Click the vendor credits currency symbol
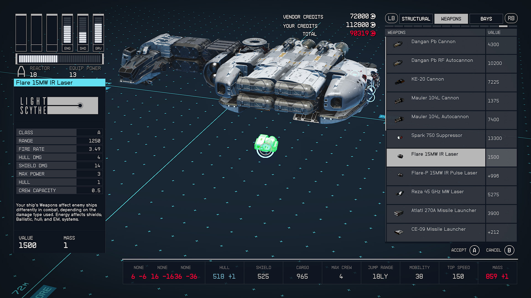The width and height of the screenshot is (531, 298). point(373,16)
